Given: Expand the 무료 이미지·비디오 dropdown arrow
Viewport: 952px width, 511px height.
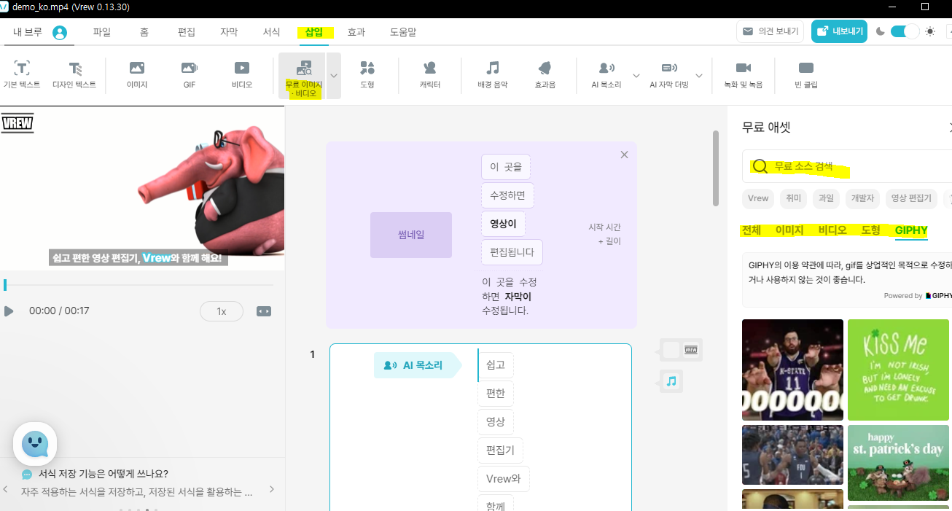Looking at the screenshot, I should pos(333,75).
